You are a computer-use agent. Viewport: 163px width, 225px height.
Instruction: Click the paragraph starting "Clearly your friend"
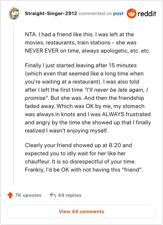84,157
